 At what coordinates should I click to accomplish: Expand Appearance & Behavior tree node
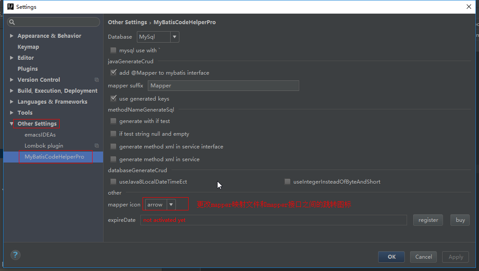tap(11, 36)
